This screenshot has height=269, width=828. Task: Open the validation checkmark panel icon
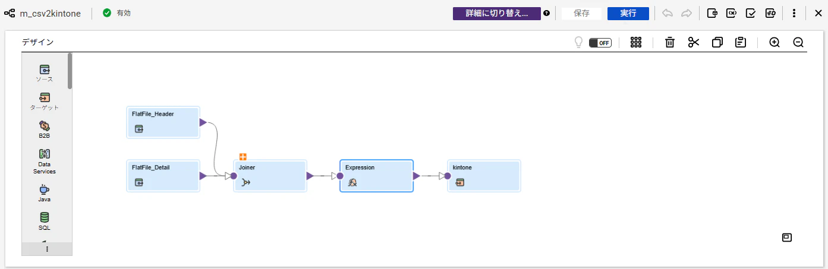tap(751, 13)
